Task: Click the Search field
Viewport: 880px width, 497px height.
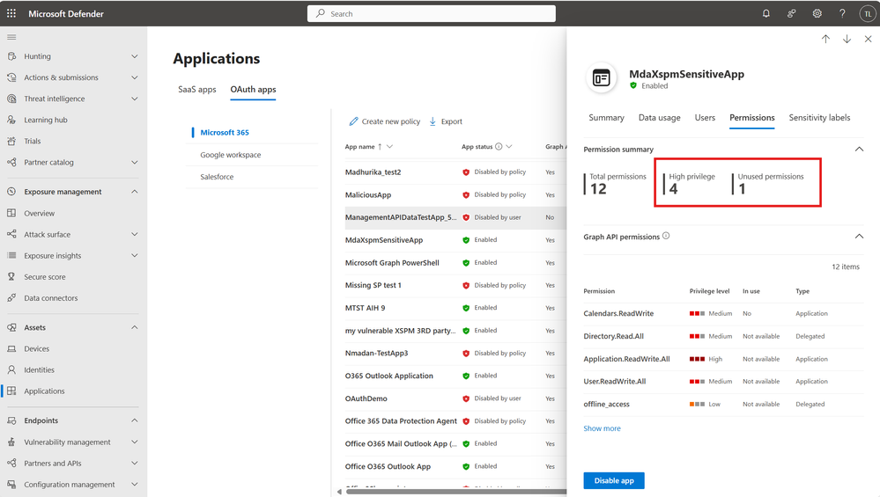Action: pyautogui.click(x=432, y=13)
